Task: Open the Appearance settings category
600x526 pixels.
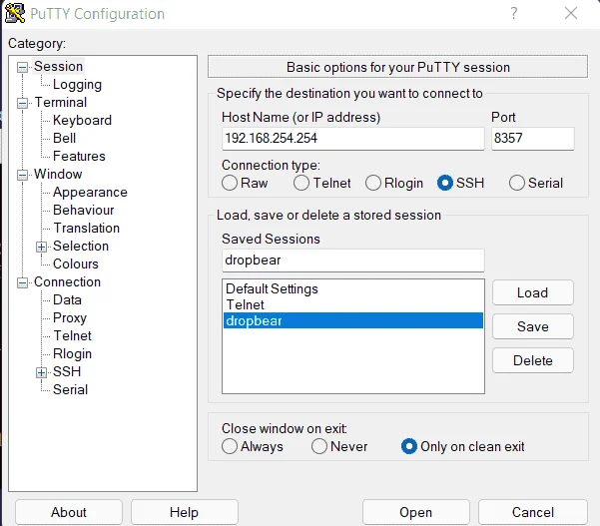Action: (90, 192)
